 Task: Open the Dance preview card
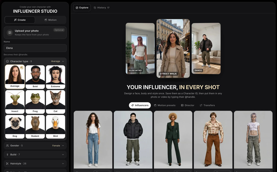pyautogui.click(x=206, y=48)
